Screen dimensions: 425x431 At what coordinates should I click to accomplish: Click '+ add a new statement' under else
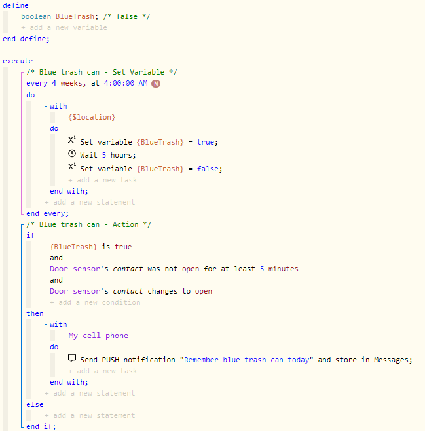90,415
